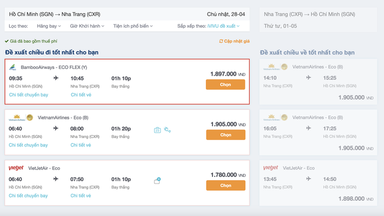Click the refresh icon beside Cập nhật giá
This screenshot has width=384, height=216.
[x=221, y=41]
